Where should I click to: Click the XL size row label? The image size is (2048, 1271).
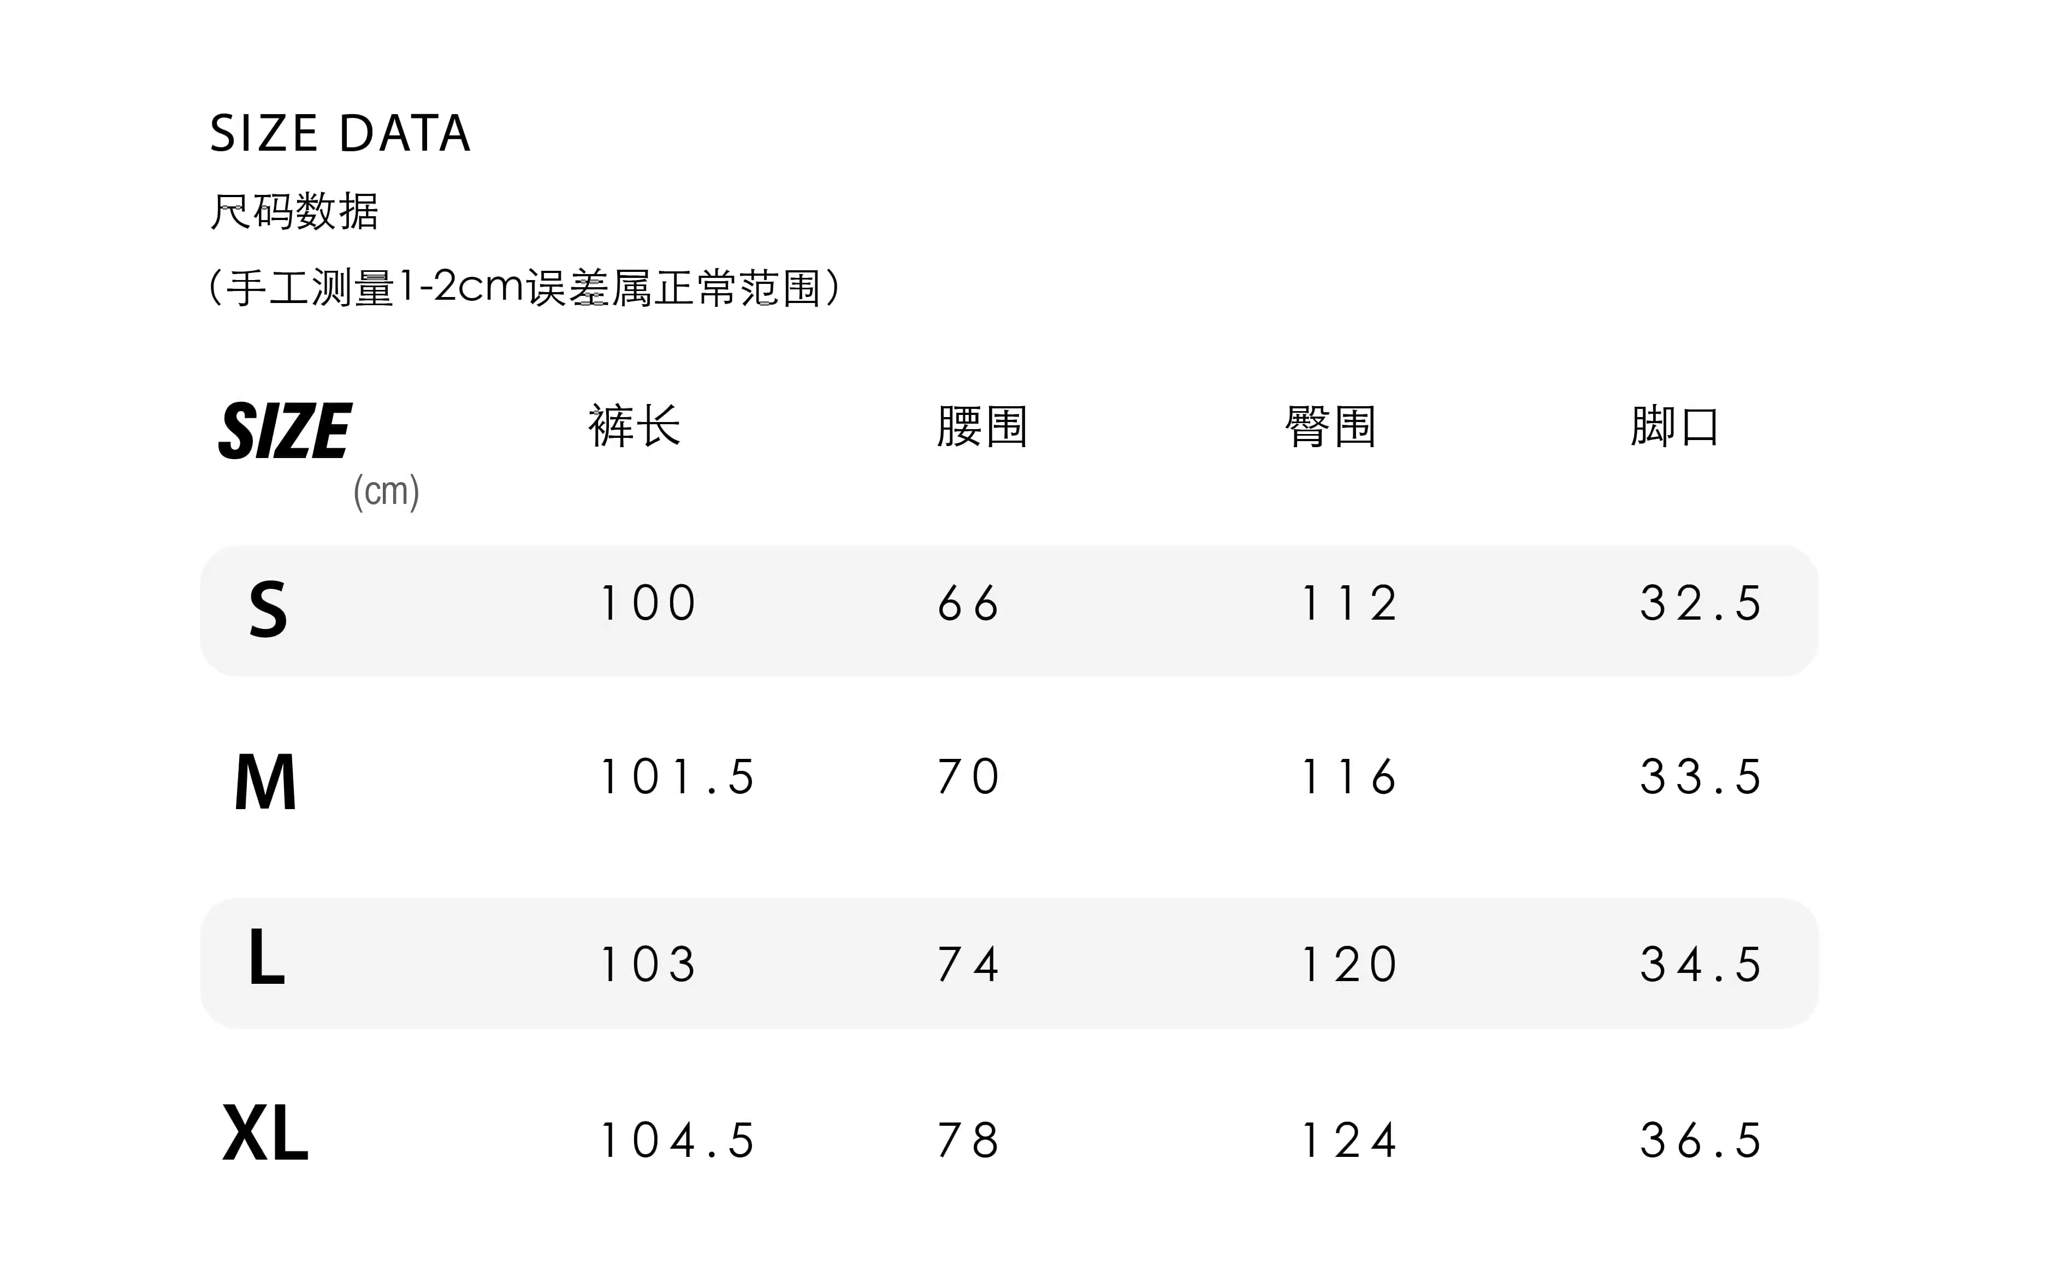point(265,1134)
